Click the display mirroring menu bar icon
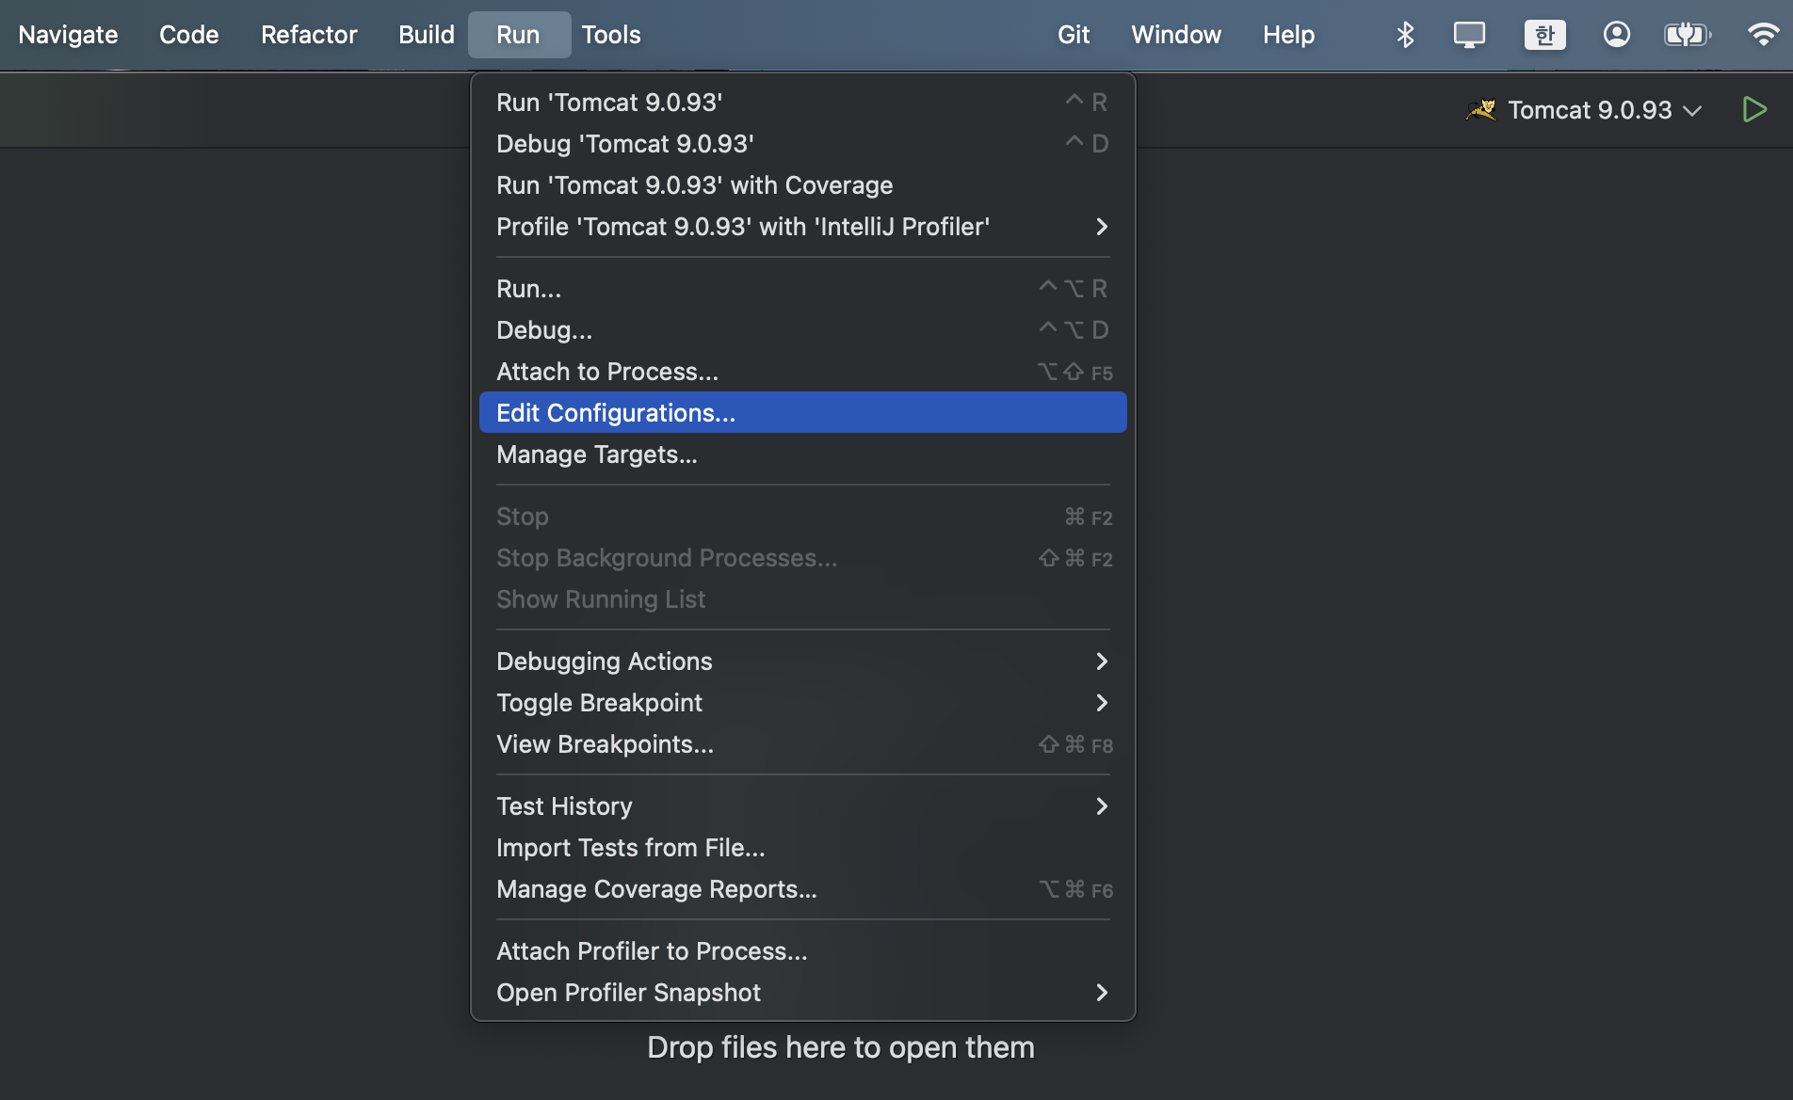 point(1469,35)
